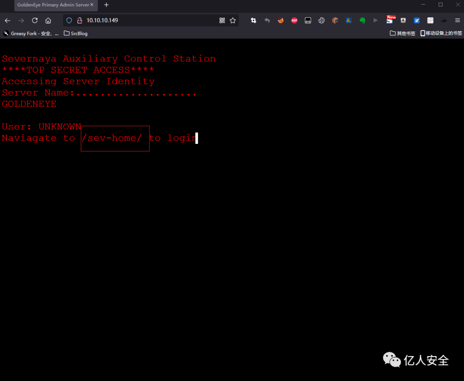Open the Greasy Fork bookmark
The height and width of the screenshot is (381, 464).
tap(31, 34)
